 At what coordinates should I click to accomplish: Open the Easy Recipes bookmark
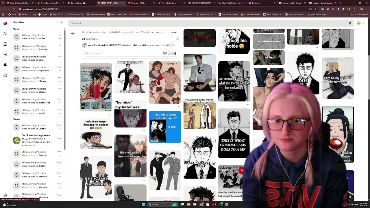(229, 14)
